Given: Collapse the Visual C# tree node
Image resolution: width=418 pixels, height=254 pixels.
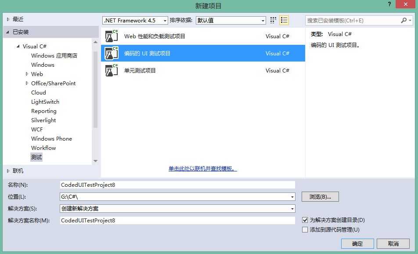Looking at the screenshot, I should coord(18,46).
